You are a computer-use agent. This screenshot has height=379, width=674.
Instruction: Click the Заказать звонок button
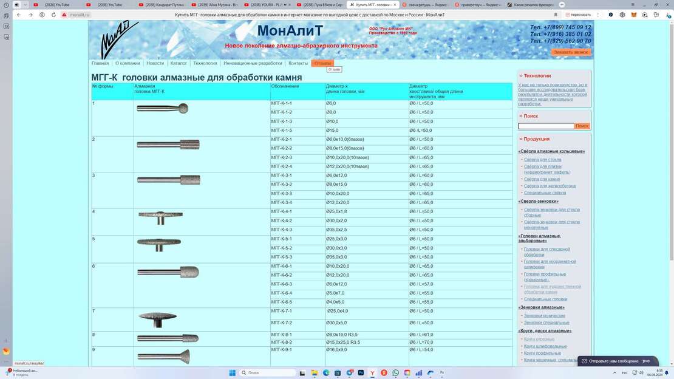tap(571, 52)
